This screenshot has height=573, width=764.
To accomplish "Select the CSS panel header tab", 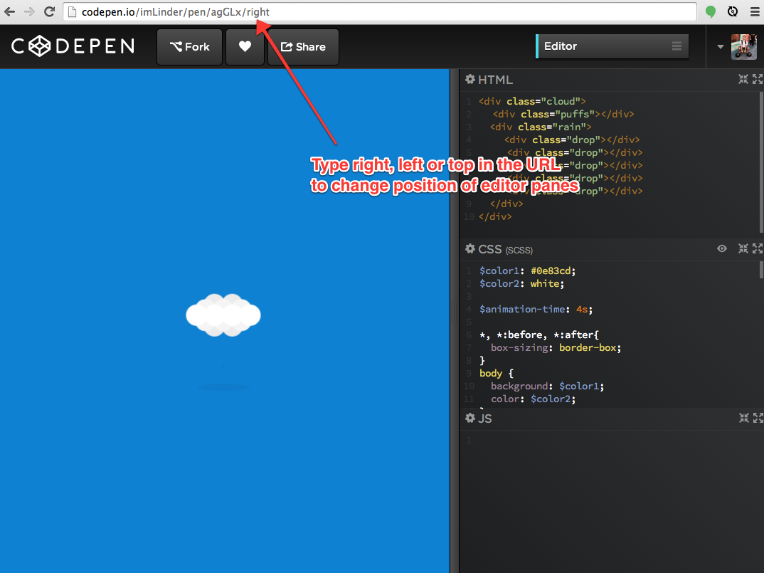I will (x=489, y=249).
